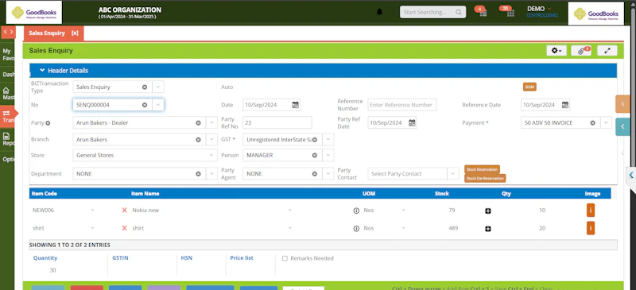The height and width of the screenshot is (290, 636).
Task: Remove the shirt item row
Action: [125, 228]
